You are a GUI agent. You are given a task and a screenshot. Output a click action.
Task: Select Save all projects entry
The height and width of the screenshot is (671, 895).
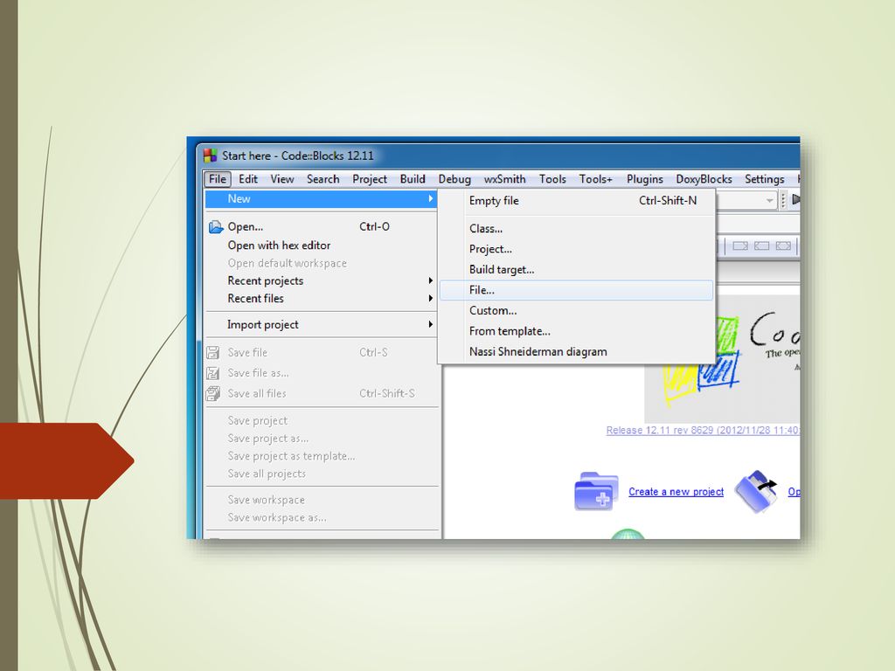[x=321, y=474]
